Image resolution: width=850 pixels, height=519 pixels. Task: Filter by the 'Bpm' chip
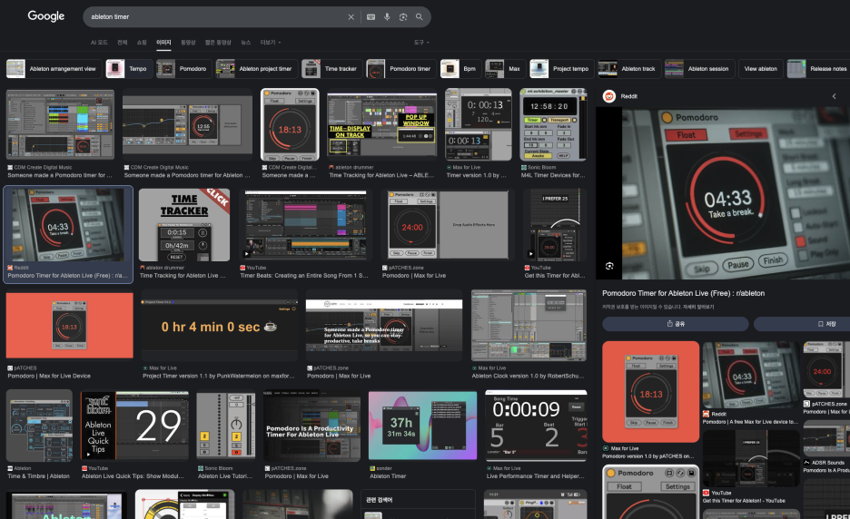460,69
